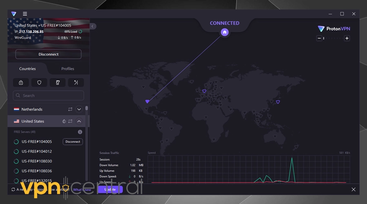Select server US-FREE#104012
The height and width of the screenshot is (204, 367).
(37, 151)
